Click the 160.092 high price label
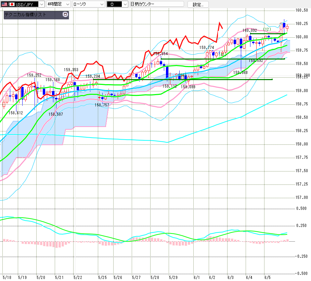The image size is (311, 281). pyautogui.click(x=250, y=30)
